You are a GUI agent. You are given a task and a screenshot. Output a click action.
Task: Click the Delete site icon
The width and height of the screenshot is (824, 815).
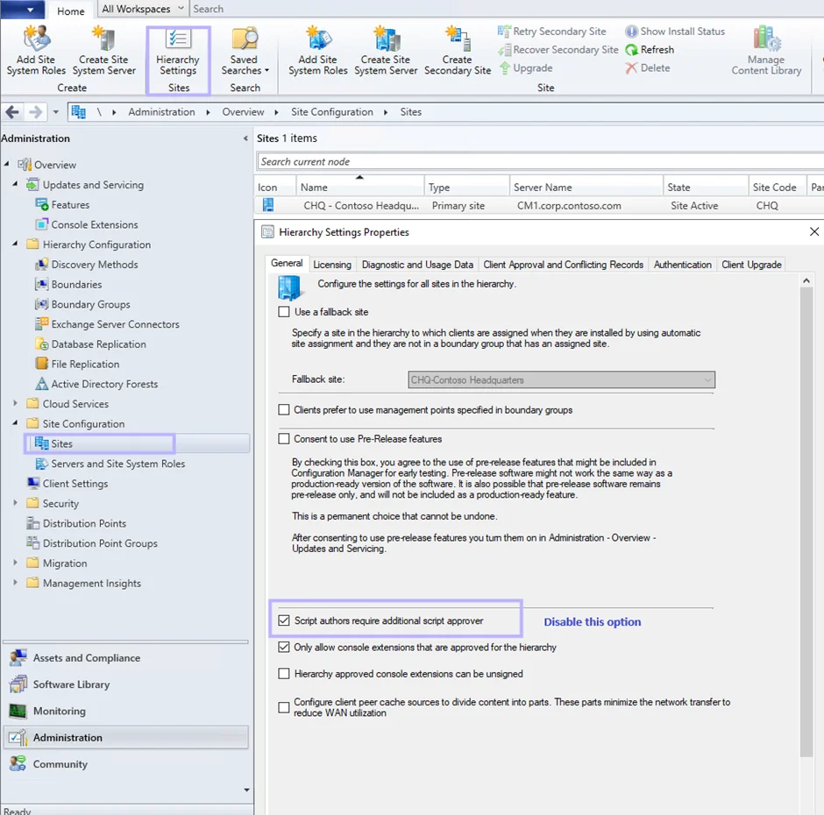[x=631, y=67]
